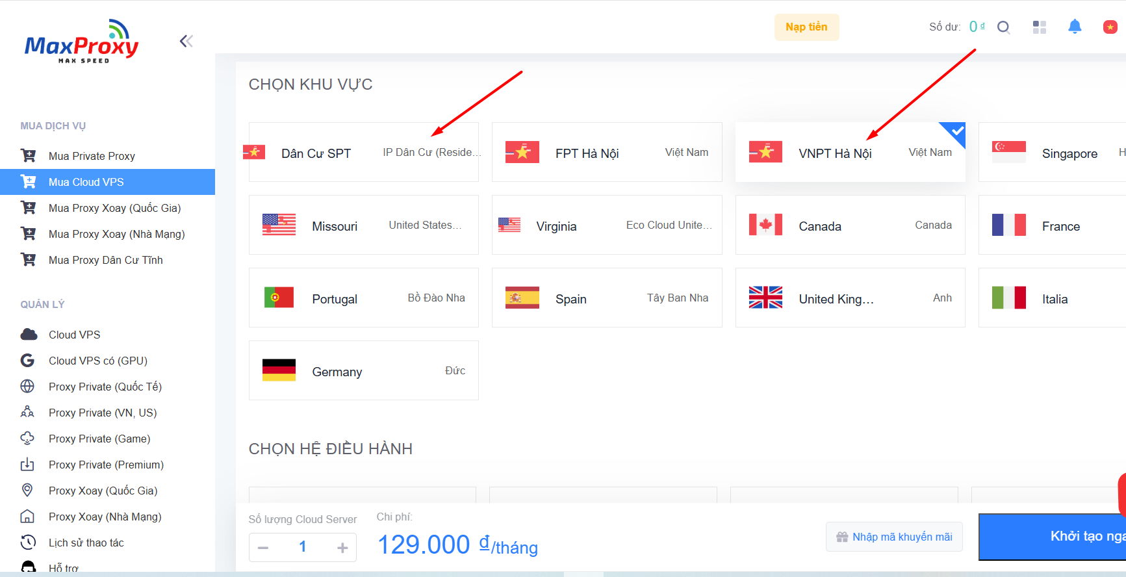Click the people icon for Proxy Private (VN, US)
This screenshot has height=577, width=1126.
(x=27, y=413)
